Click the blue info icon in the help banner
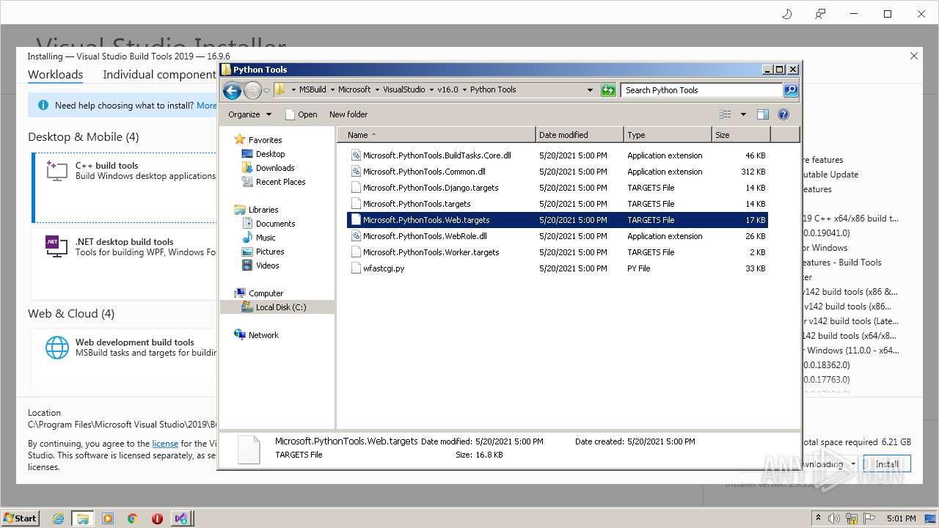This screenshot has width=939, height=528. (x=43, y=106)
